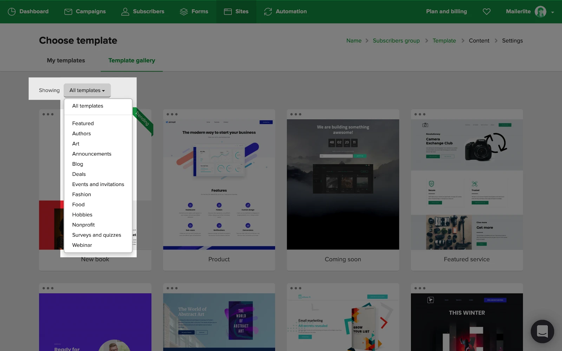
Task: Switch to the My templates tab
Action: [66, 60]
